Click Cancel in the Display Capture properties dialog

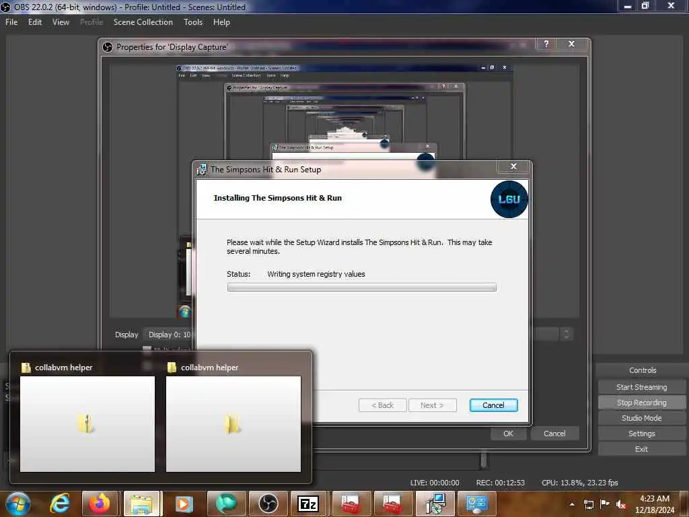tap(554, 434)
